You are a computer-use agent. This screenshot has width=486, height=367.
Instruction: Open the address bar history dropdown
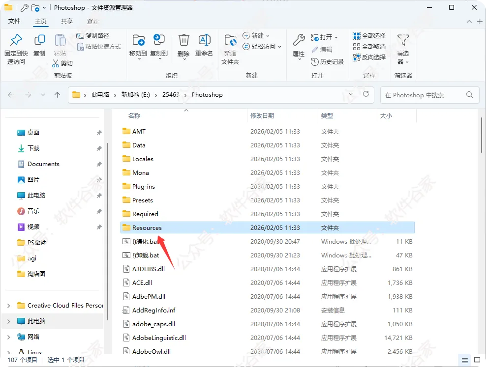351,94
